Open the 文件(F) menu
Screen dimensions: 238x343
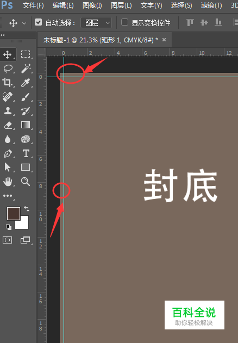33,5
